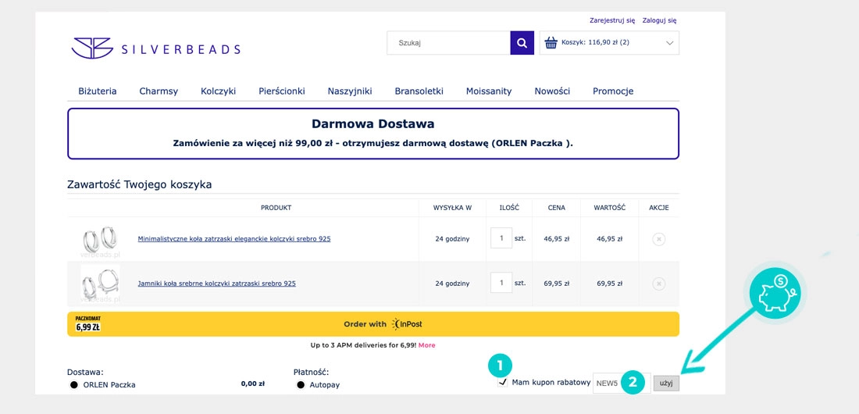Tick the Mam kupon rabatowy checkbox
The width and height of the screenshot is (859, 414).
(502, 383)
